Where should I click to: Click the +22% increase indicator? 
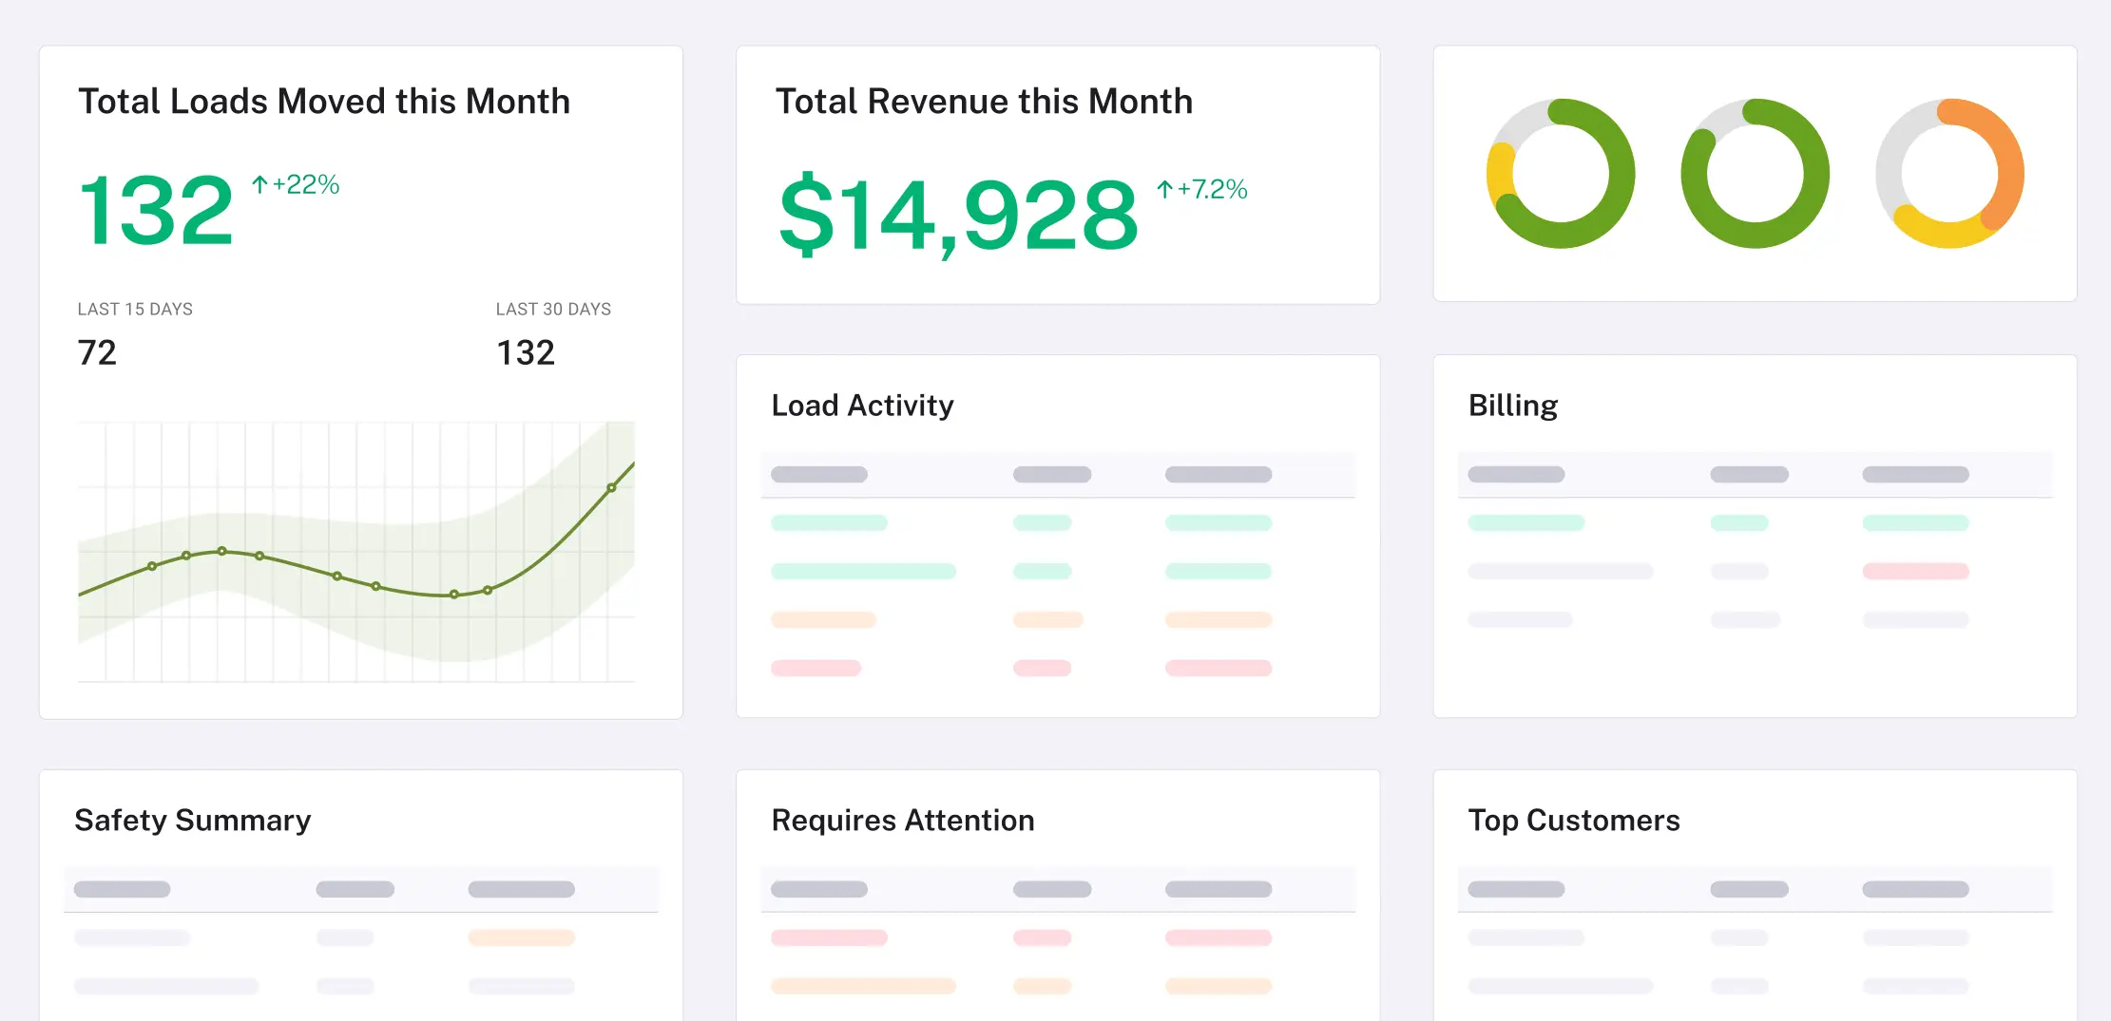tap(296, 184)
